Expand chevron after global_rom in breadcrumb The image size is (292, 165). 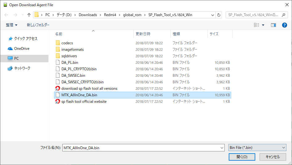click(145, 15)
